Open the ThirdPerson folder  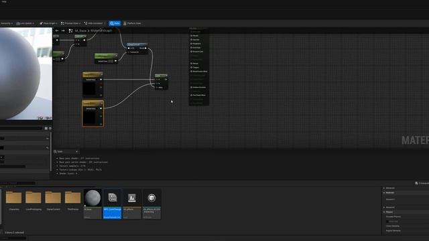tap(73, 202)
